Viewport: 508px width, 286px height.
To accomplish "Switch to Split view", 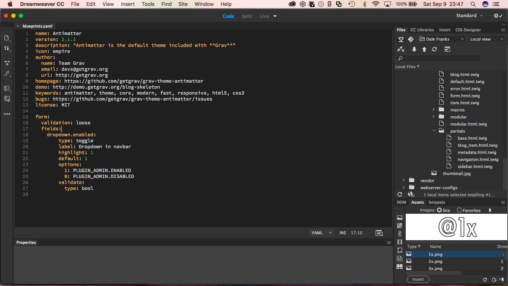I will 247,16.
